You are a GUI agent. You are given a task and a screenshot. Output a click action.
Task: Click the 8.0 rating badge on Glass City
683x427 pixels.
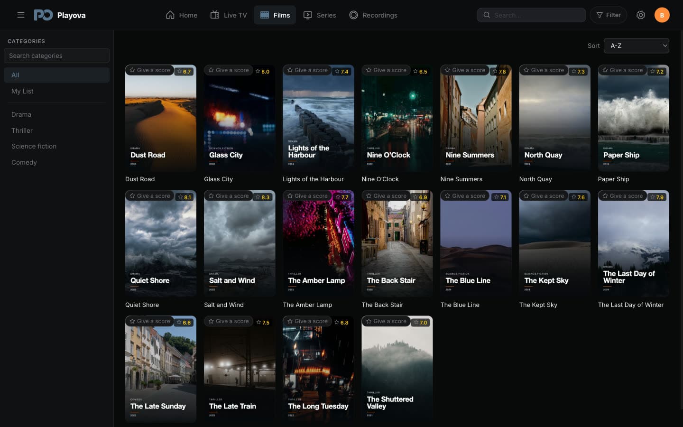(262, 72)
